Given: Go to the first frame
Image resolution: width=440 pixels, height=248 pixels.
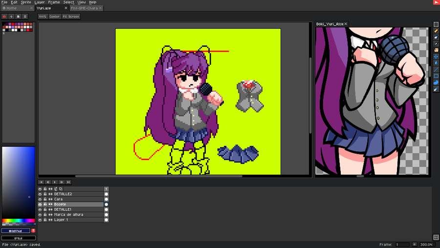Looking at the screenshot, I should (41, 182).
